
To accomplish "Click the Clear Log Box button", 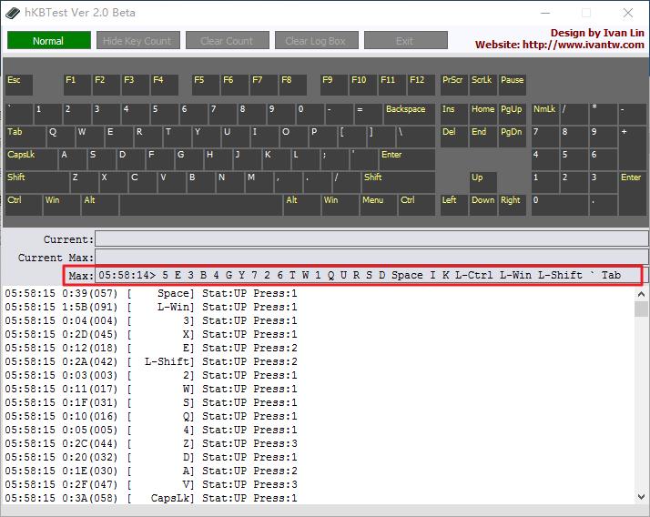I will pyautogui.click(x=315, y=41).
